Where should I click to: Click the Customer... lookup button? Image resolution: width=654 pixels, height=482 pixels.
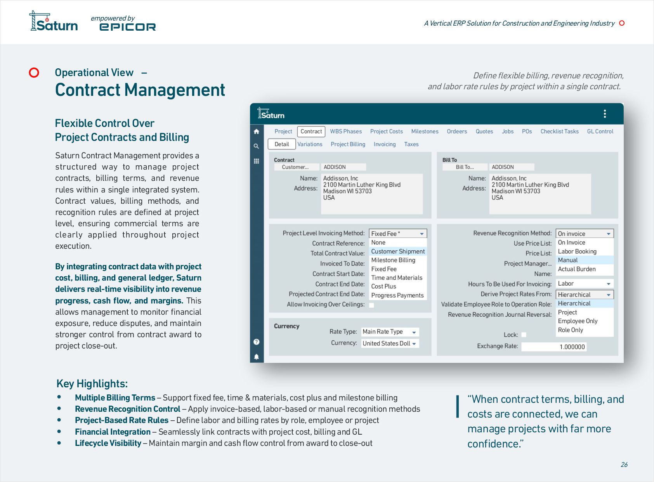(297, 167)
